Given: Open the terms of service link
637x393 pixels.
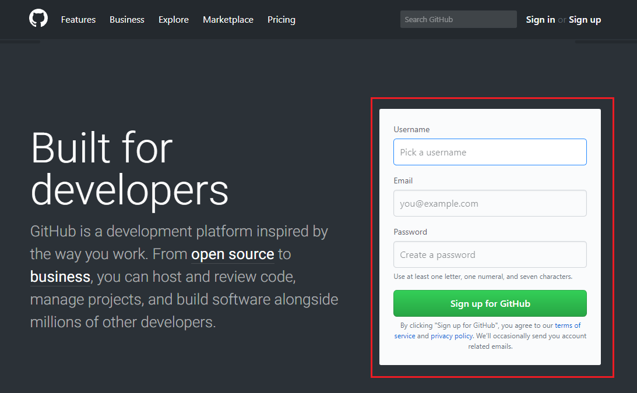Looking at the screenshot, I should pos(568,325).
